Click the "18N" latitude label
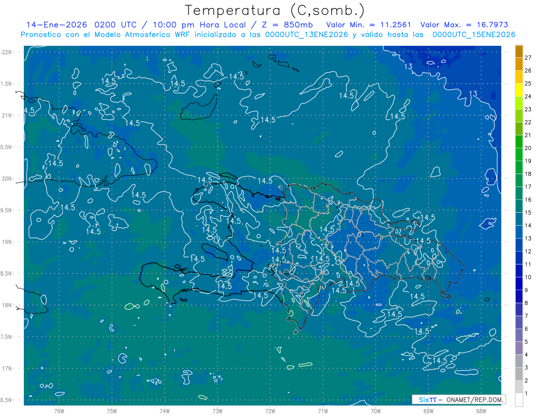The width and height of the screenshot is (540, 417). (x=7, y=305)
